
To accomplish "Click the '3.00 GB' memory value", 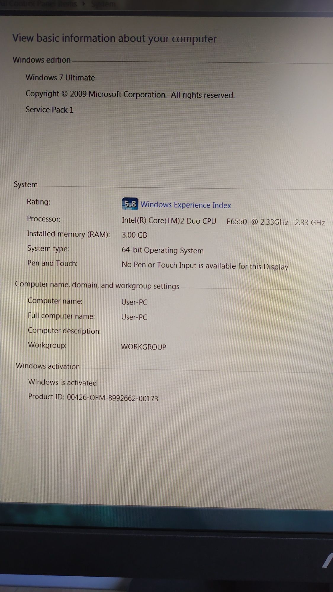I will [x=134, y=235].
